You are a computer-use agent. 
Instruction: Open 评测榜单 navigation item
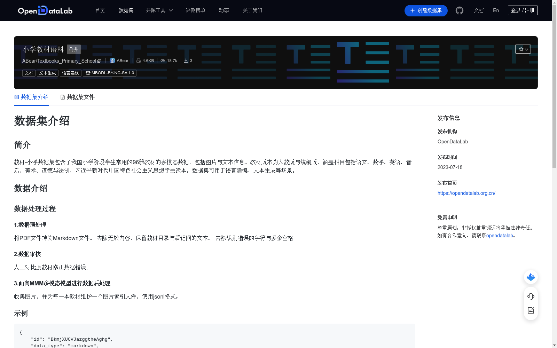tap(195, 10)
